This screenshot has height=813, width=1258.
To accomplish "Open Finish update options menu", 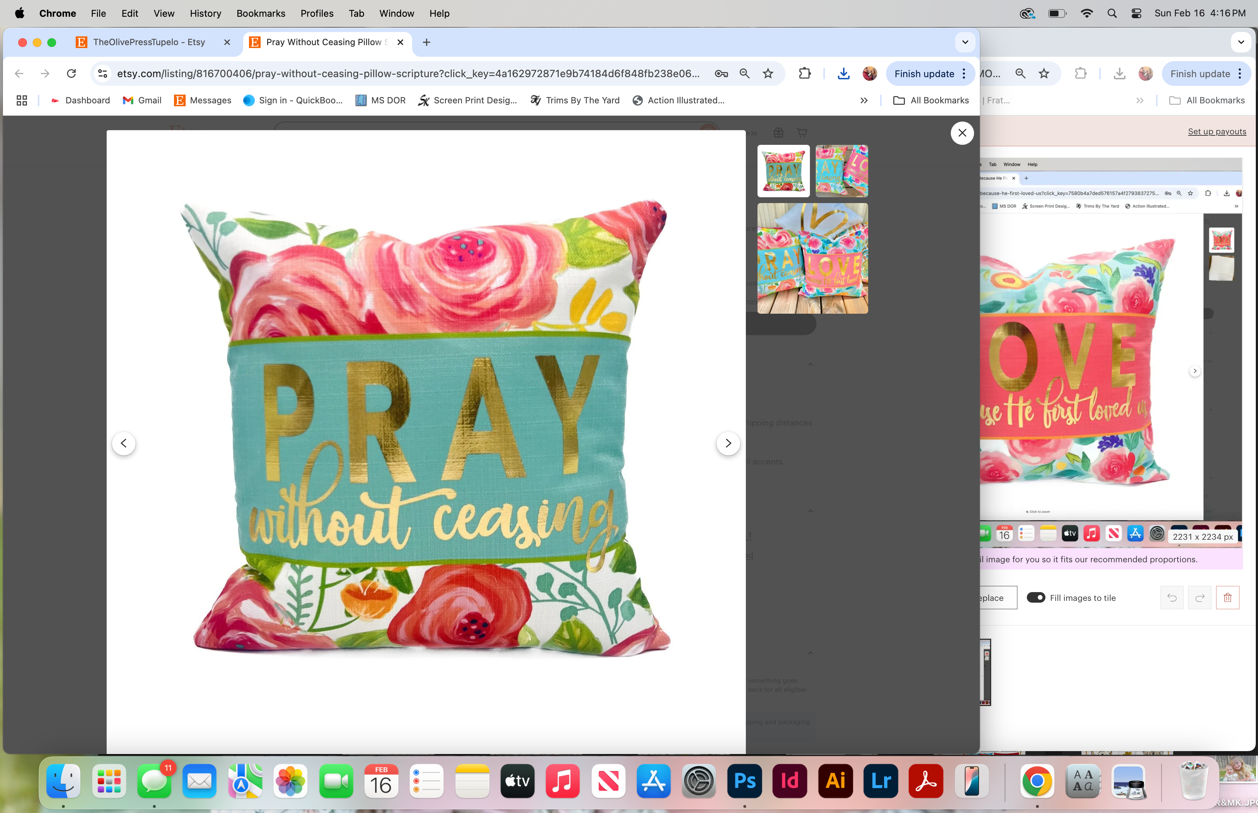I will click(964, 74).
